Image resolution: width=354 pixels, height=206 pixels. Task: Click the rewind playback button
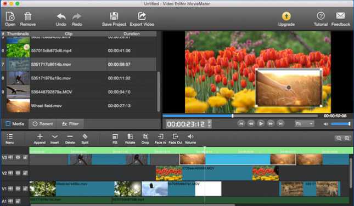[x=251, y=123]
